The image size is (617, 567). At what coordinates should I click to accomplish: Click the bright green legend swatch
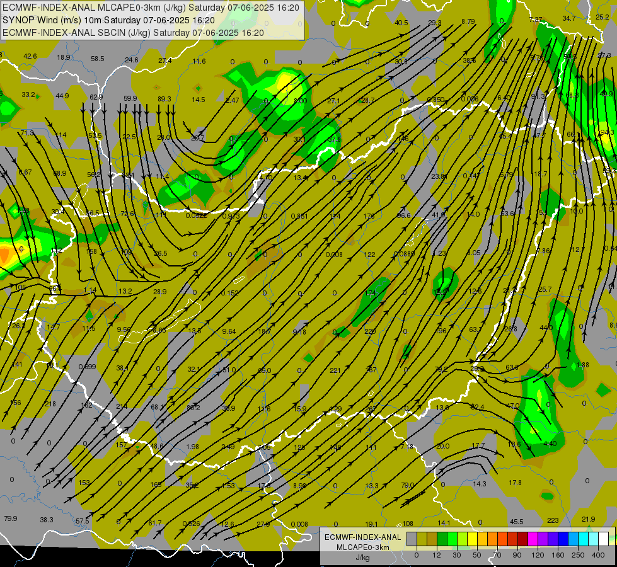click(452, 539)
